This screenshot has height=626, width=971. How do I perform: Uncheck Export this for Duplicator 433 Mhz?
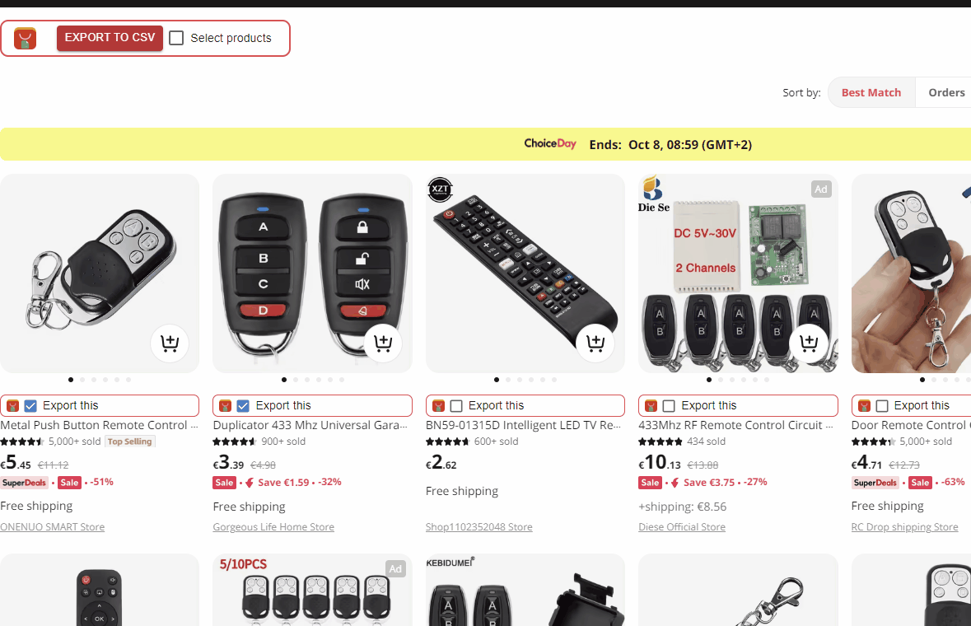pos(244,406)
